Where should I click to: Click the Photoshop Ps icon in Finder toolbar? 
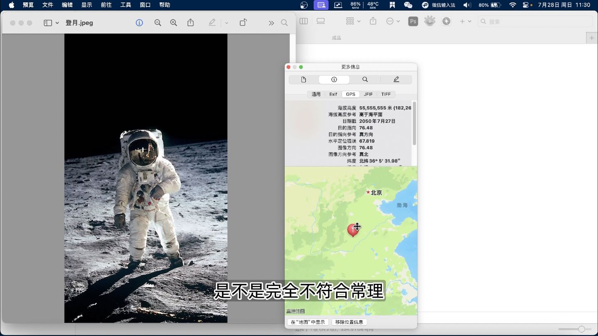[x=413, y=21]
